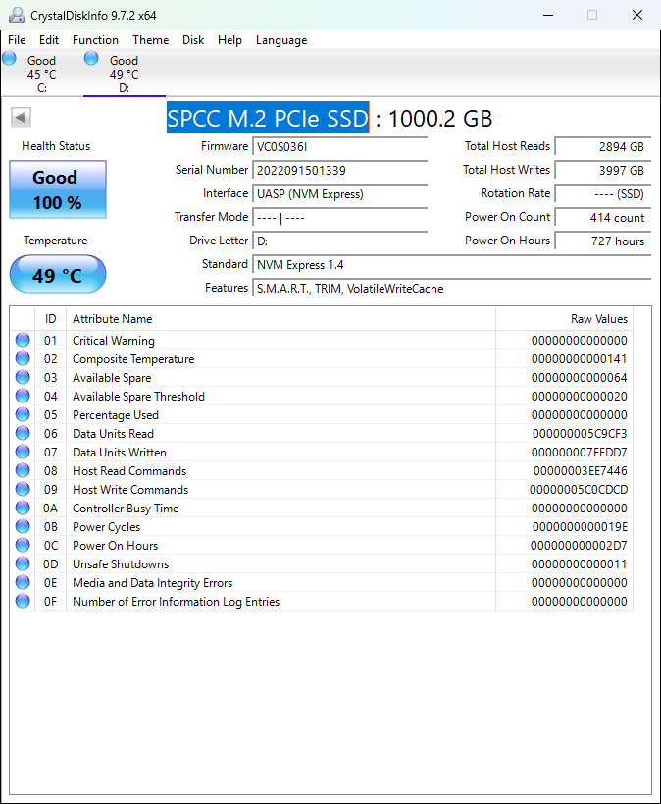
Task: Click status orb for Host Read Commands row
Action: pyautogui.click(x=23, y=470)
